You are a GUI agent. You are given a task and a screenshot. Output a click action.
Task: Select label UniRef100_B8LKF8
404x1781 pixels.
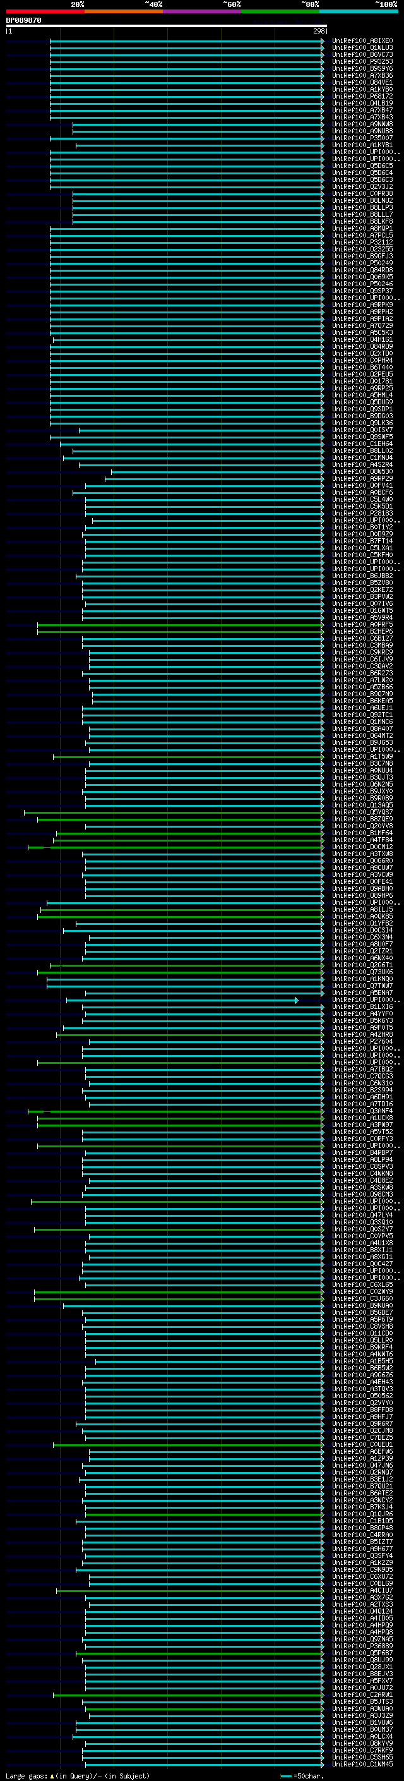(362, 221)
